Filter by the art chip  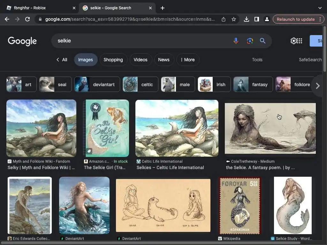(21, 84)
